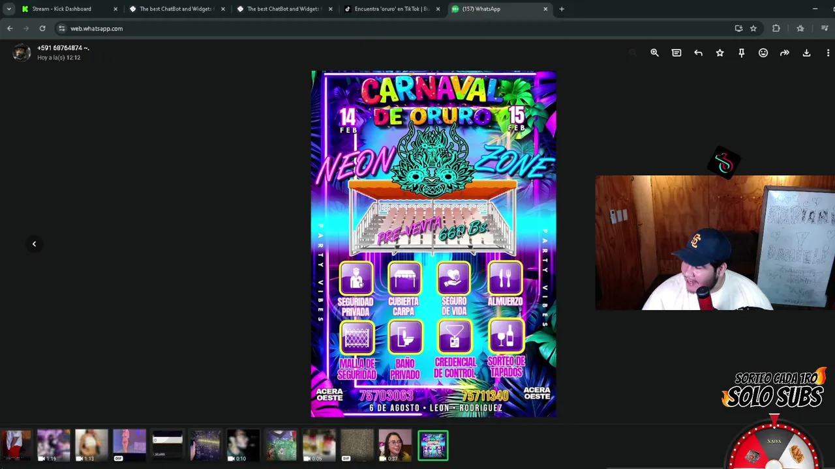The image size is (835, 469).
Task: Open the gray textured GIF thumbnail
Action: (357, 446)
